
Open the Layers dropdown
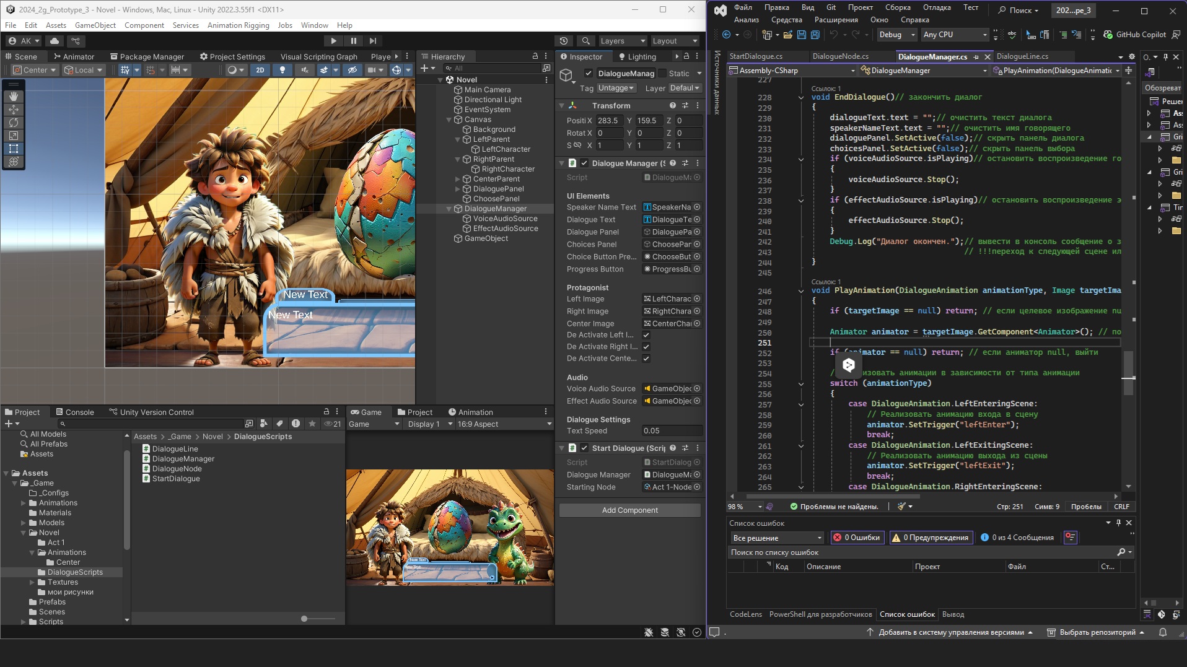(622, 41)
